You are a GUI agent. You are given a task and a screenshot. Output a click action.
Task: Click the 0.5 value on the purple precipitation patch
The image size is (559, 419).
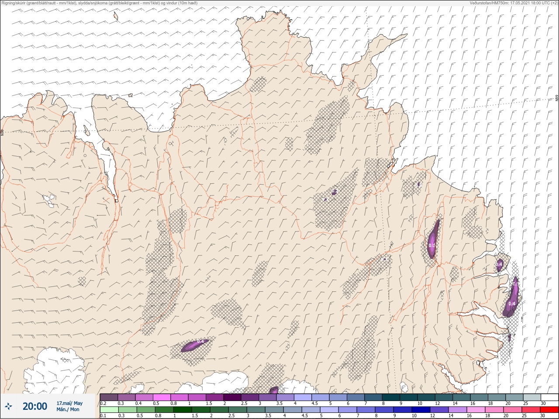click(x=432, y=245)
